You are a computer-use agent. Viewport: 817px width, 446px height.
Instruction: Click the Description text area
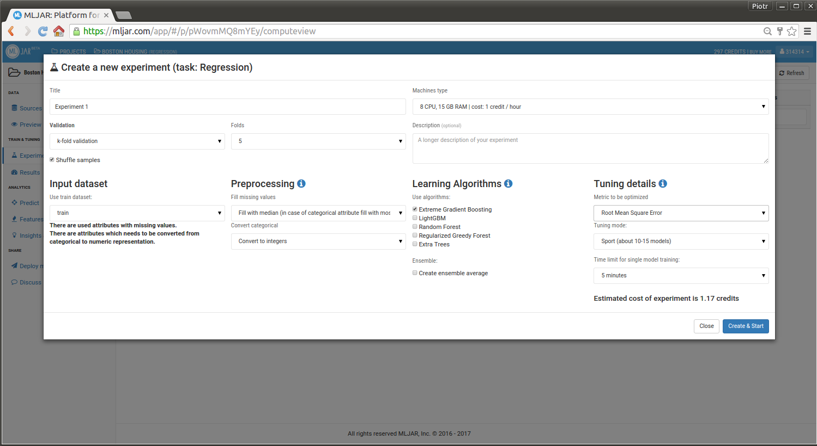click(x=590, y=148)
